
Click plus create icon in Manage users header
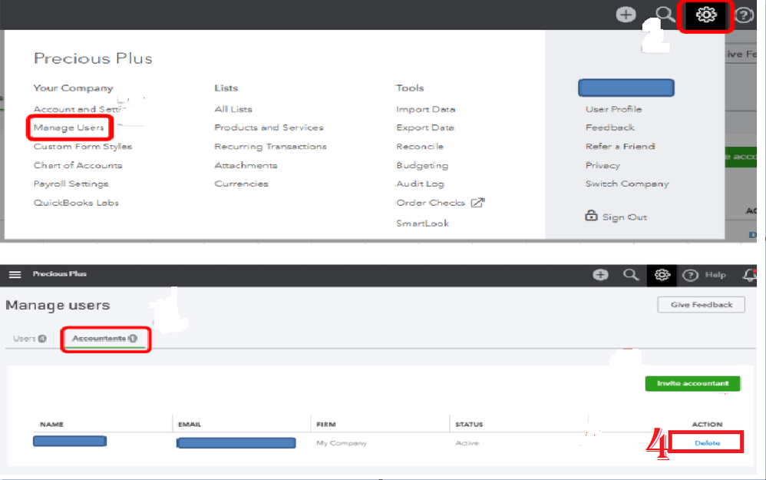click(600, 275)
